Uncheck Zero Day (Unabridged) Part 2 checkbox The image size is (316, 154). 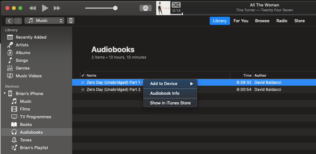point(83,90)
